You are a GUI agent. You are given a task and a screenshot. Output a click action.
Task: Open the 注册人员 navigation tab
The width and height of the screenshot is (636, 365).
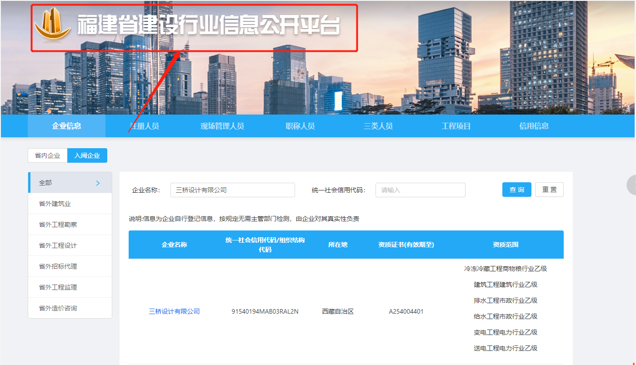coord(145,126)
